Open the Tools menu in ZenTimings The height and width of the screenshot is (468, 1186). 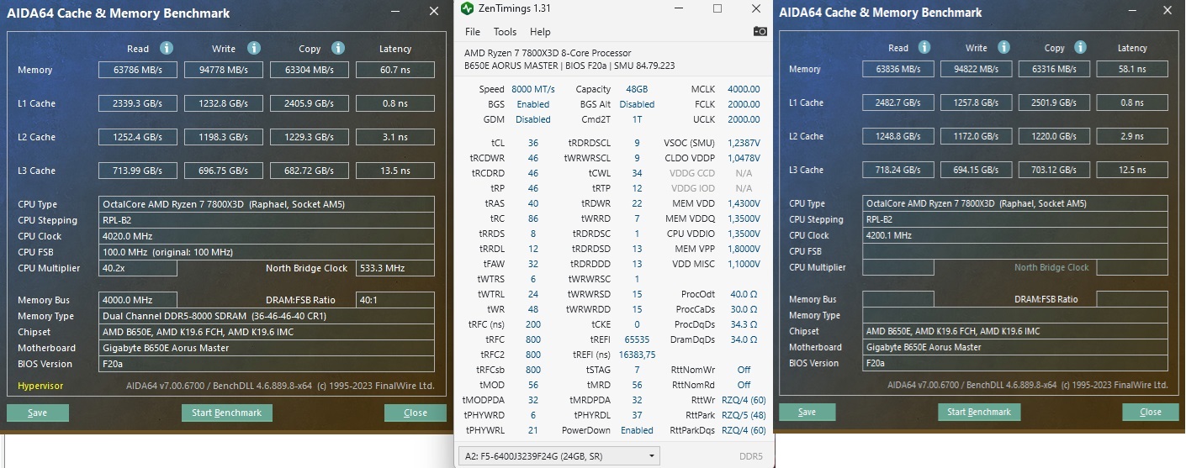pyautogui.click(x=505, y=32)
